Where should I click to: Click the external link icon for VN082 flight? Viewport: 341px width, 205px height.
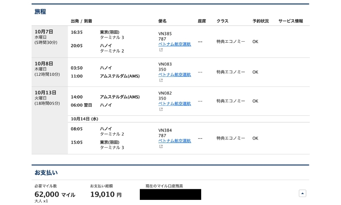160,109
